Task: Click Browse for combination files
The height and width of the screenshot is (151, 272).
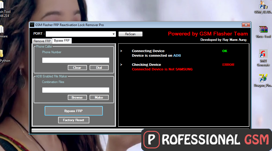Action: [77, 98]
